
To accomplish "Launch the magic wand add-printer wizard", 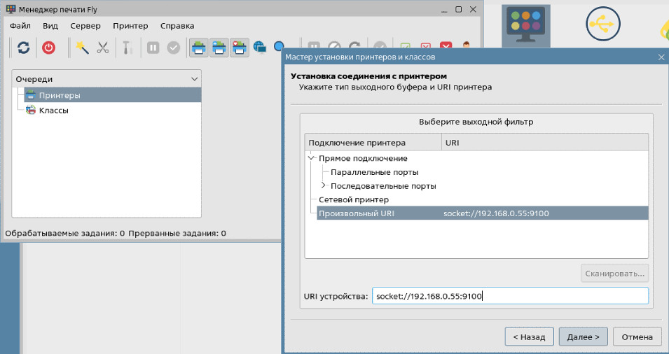I will click(83, 48).
